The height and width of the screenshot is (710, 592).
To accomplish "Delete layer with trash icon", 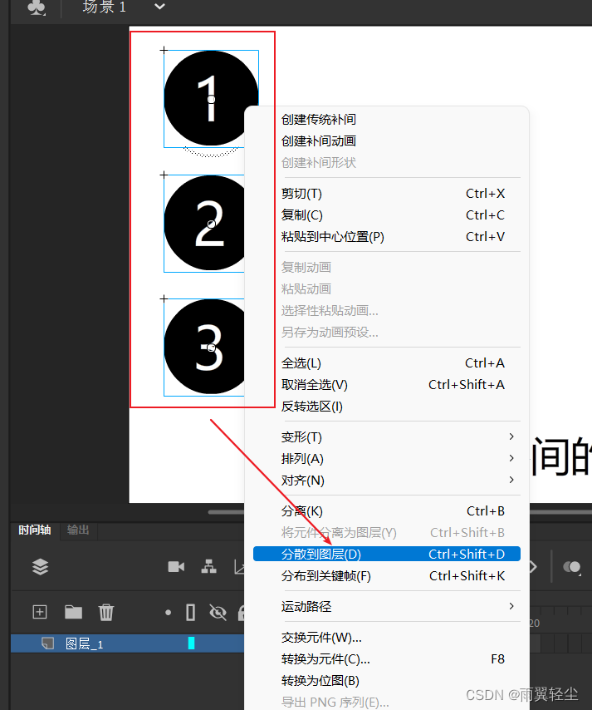I will click(x=106, y=612).
